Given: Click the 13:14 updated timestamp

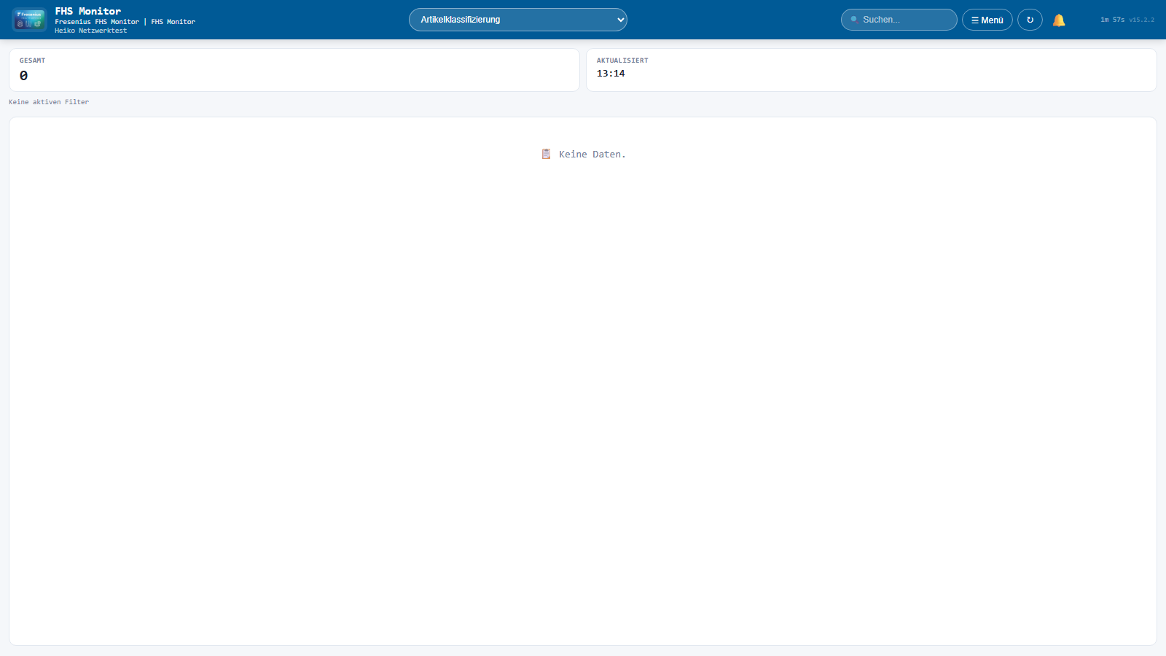Looking at the screenshot, I should (x=611, y=74).
